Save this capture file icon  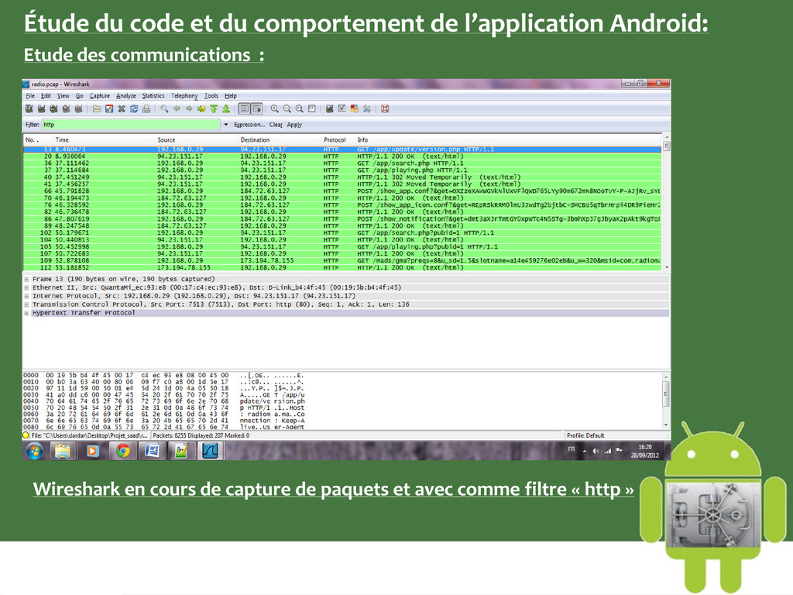pyautogui.click(x=109, y=108)
